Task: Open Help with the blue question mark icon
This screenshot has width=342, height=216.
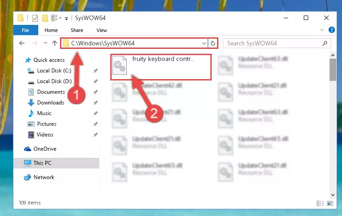Action: coord(331,30)
